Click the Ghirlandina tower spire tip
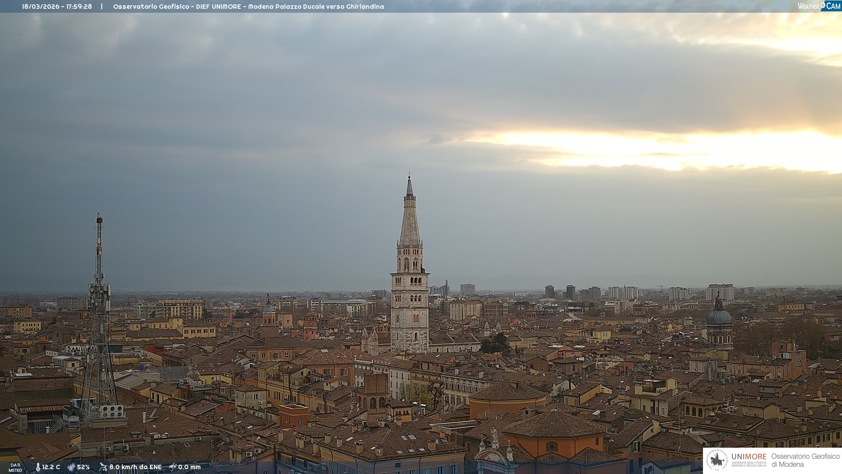This screenshot has height=474, width=842. 409,178
